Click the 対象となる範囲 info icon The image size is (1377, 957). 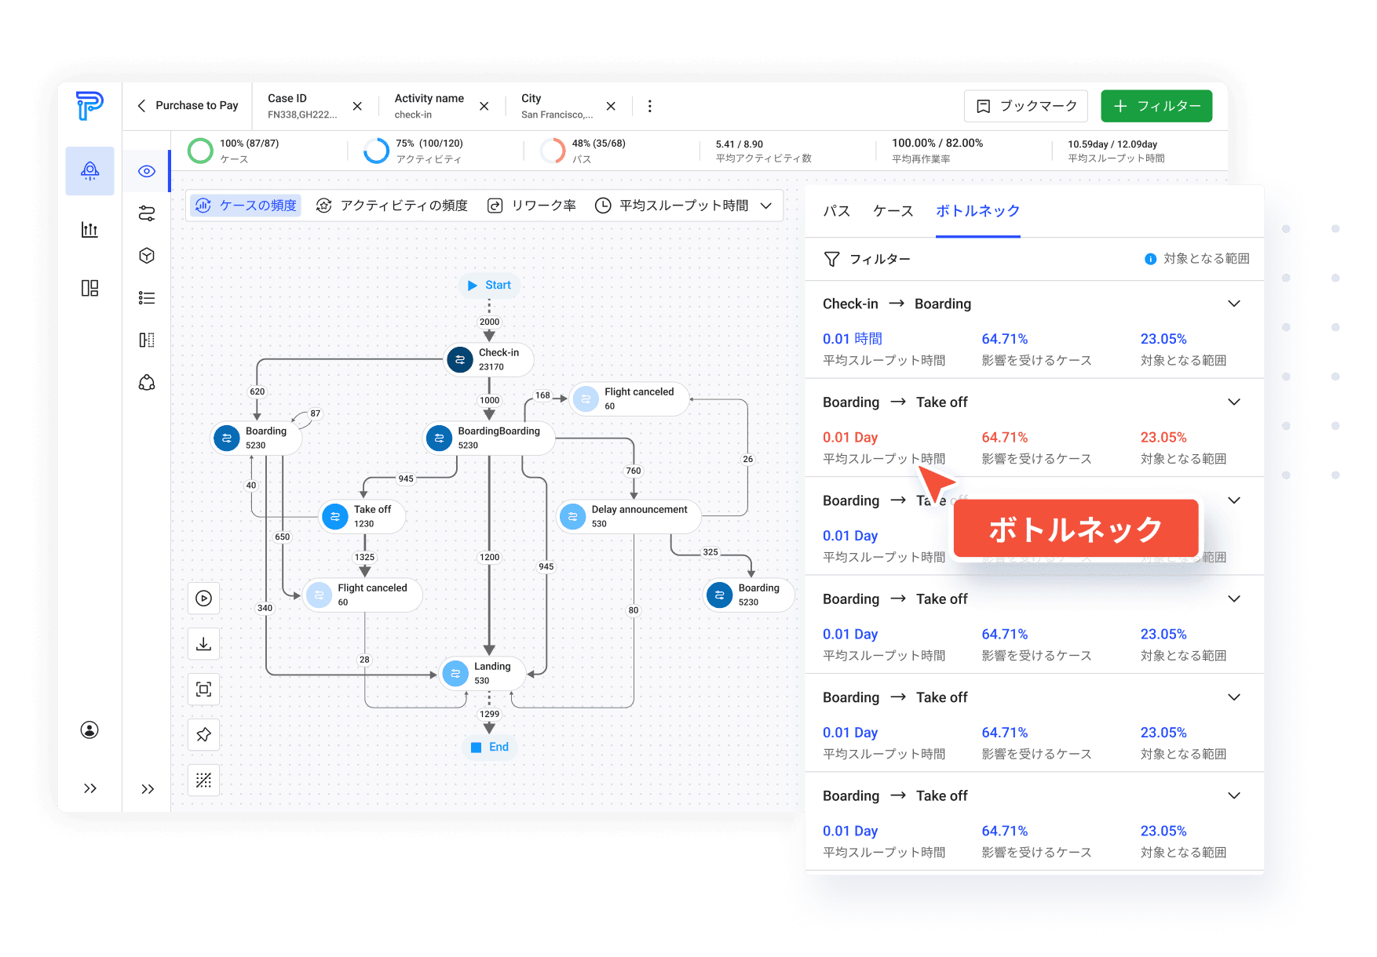pyautogui.click(x=1150, y=259)
